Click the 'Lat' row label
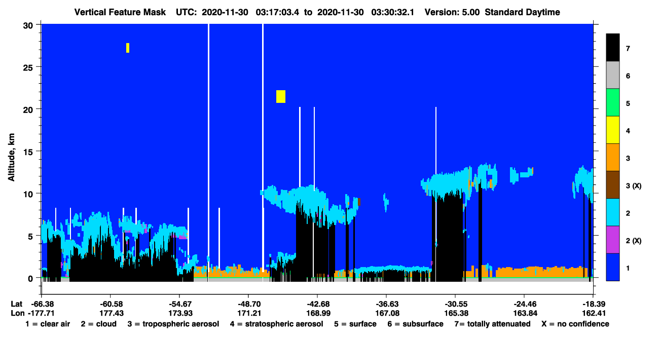Viewport: 659px width, 338px height. (16, 304)
